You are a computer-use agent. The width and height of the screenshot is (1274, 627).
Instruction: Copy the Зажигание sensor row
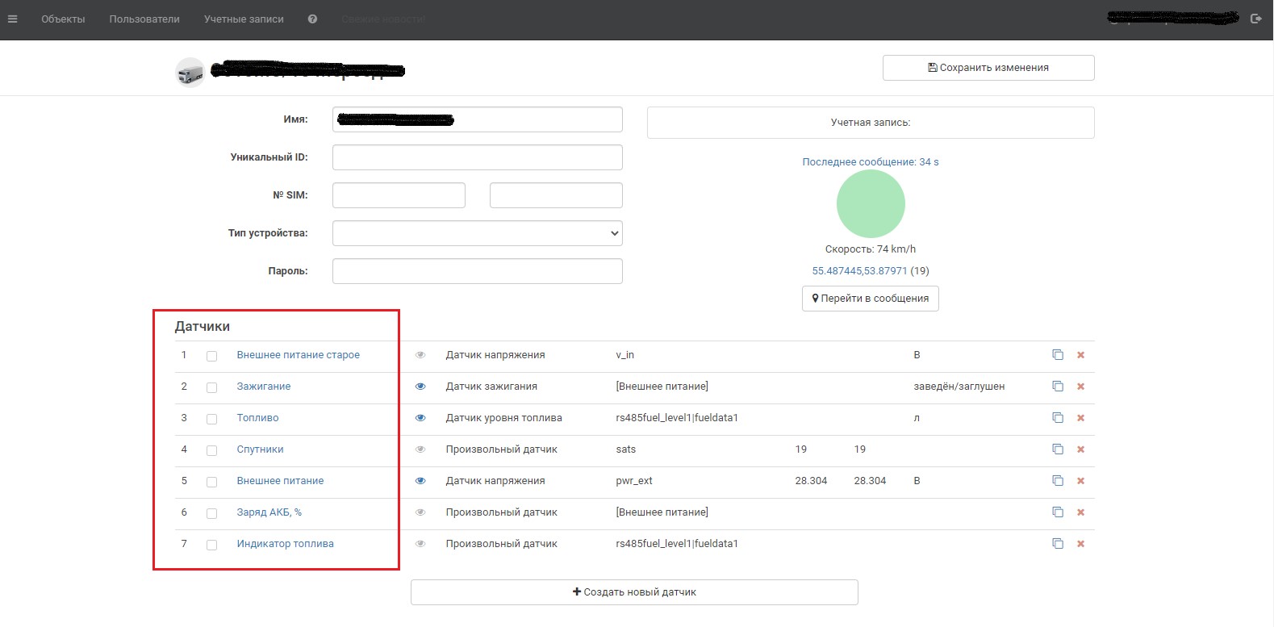click(x=1057, y=387)
